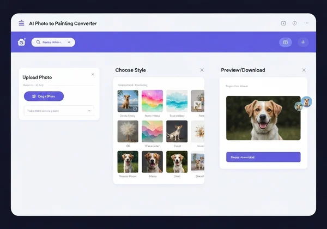Select the rainbow pink watercolor style thumbnail
The height and width of the screenshot is (229, 327).
click(x=152, y=101)
